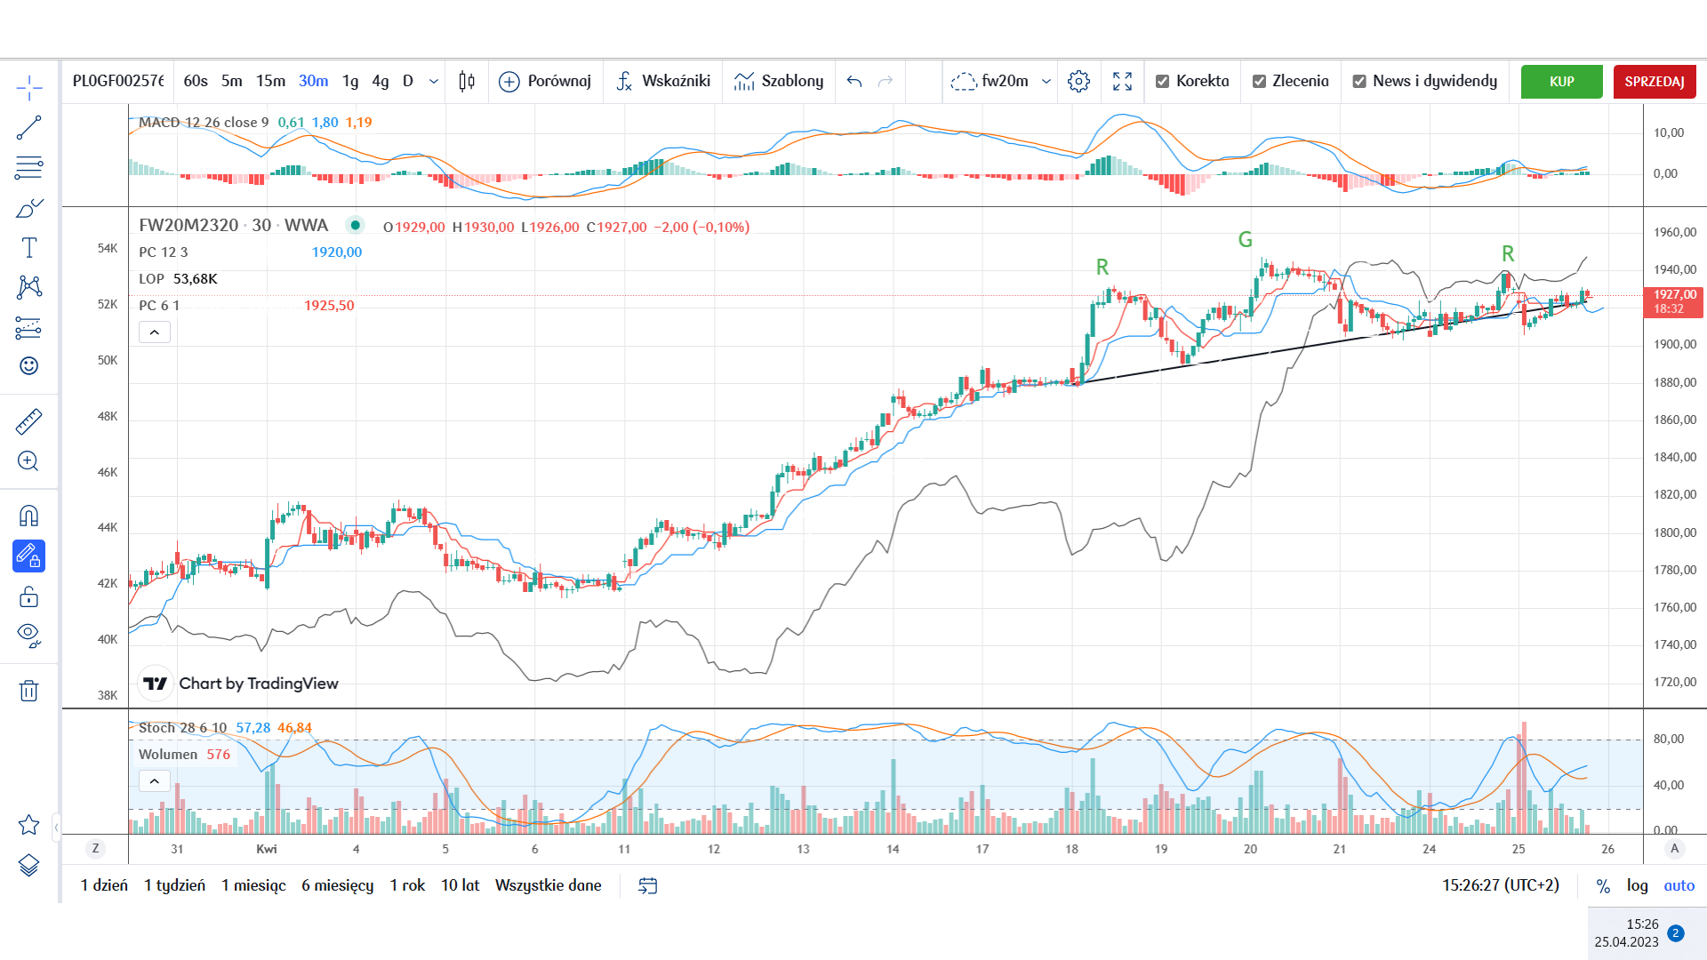Toggle hide all drawings eye icon
1707x960 pixels.
(29, 635)
